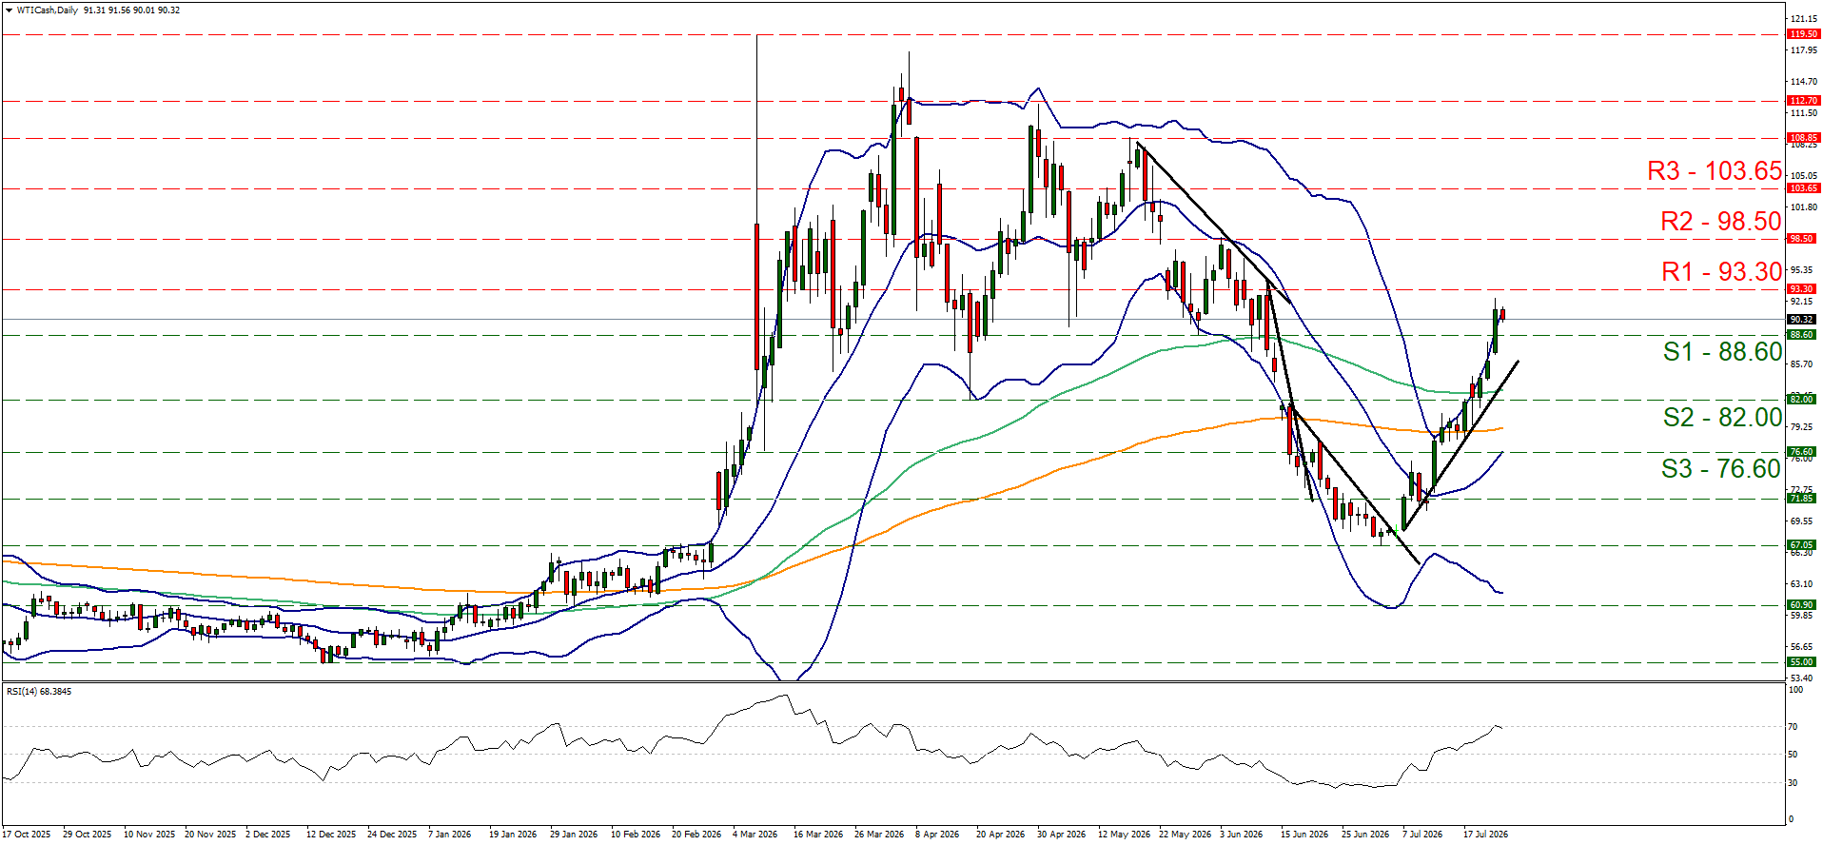Select the red 108.85 price level tag

click(1803, 138)
